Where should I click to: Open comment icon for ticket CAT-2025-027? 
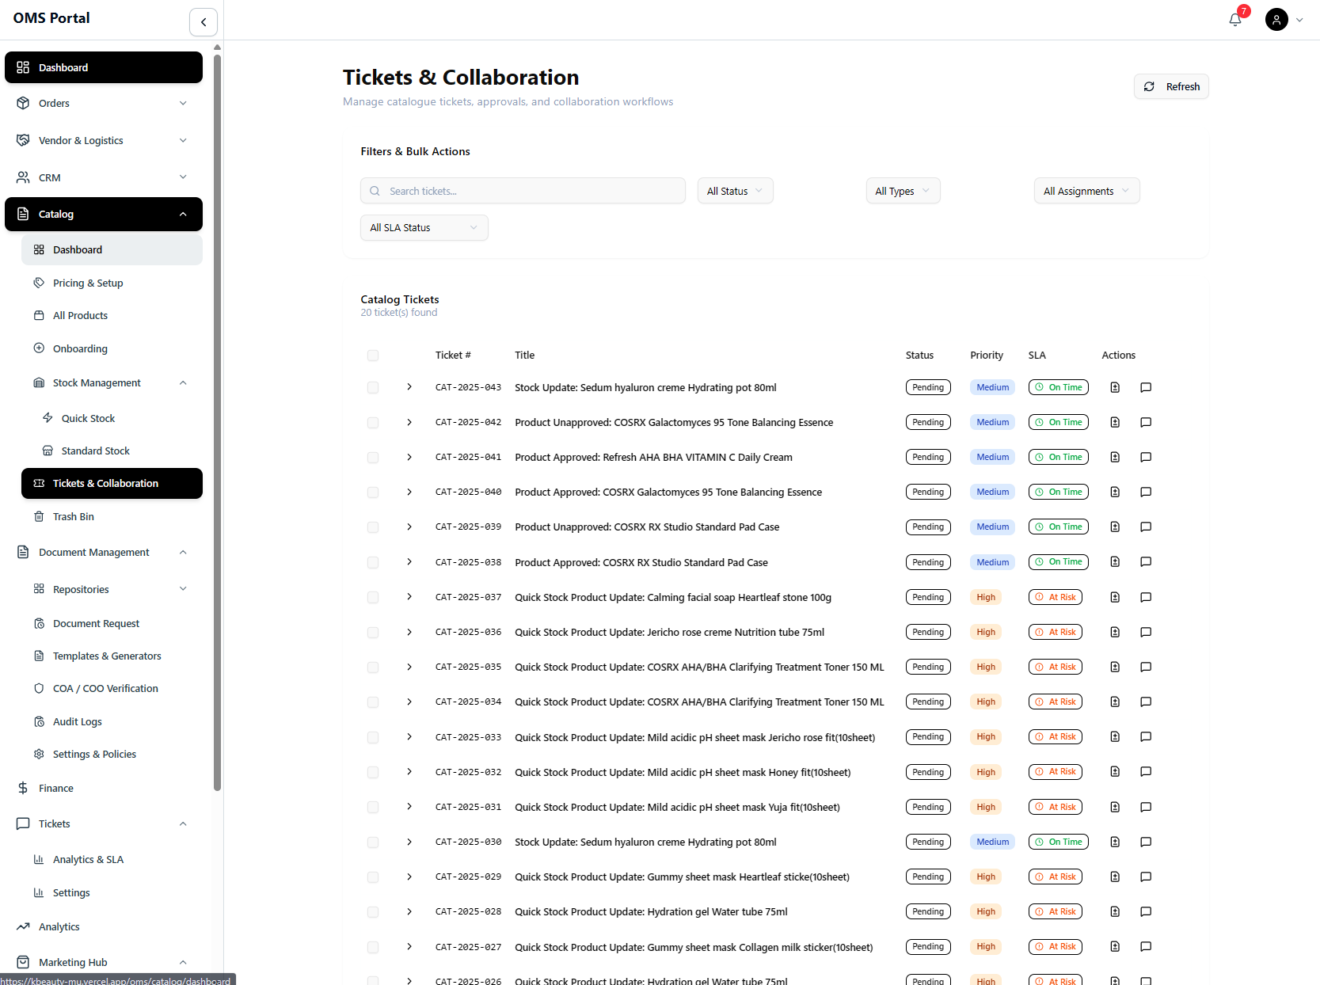pyautogui.click(x=1146, y=946)
